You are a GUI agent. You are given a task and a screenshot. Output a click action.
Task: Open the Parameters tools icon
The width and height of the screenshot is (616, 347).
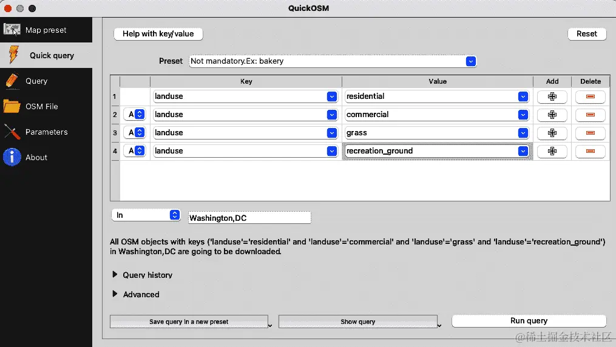click(x=12, y=132)
